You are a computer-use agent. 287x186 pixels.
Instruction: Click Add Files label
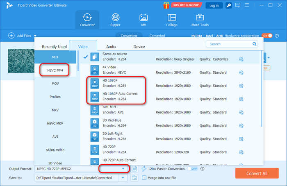24,36
